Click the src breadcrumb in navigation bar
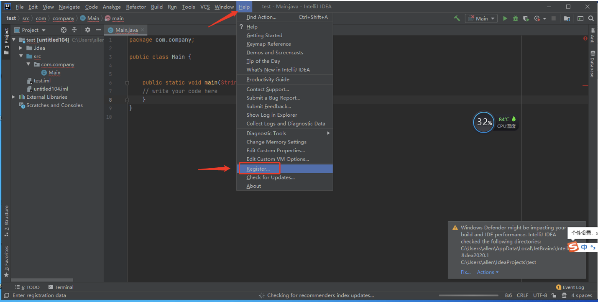 (26, 18)
